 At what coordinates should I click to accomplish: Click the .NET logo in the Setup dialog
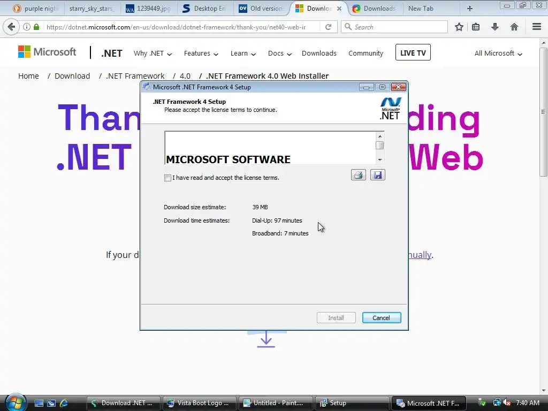coord(390,109)
